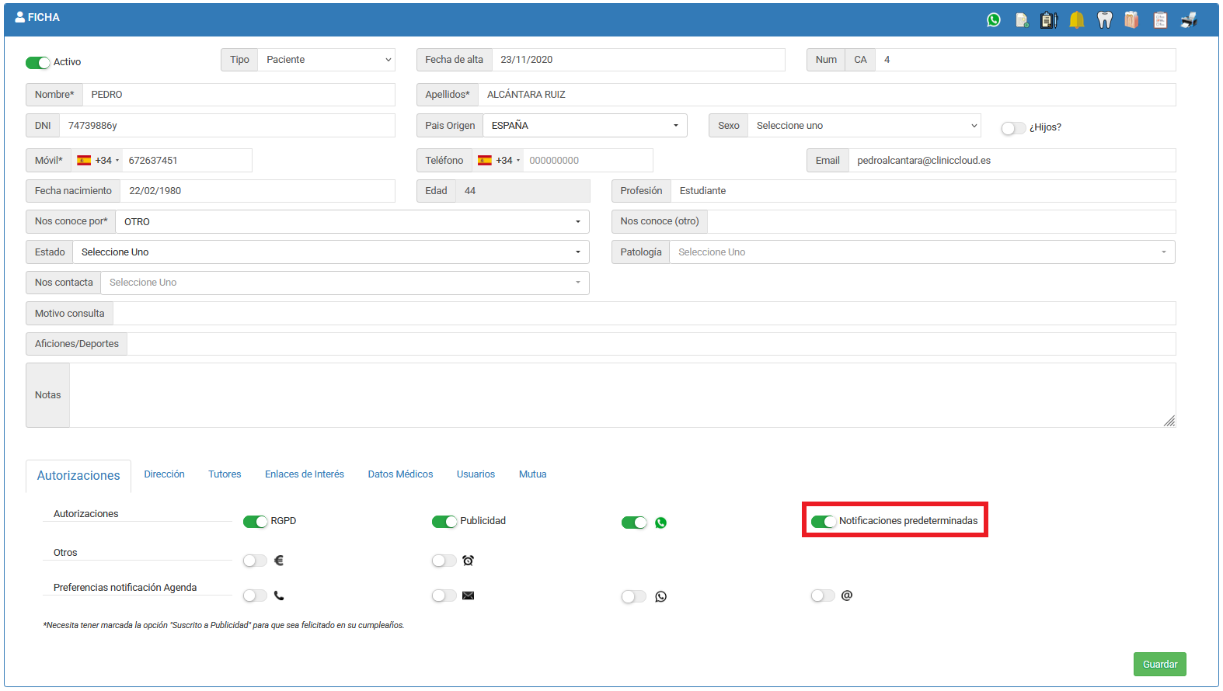Click the Teléfono number field
1223x691 pixels.
point(588,161)
